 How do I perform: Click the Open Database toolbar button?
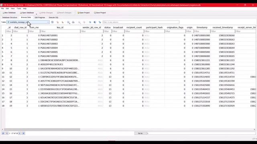[x=27, y=13]
